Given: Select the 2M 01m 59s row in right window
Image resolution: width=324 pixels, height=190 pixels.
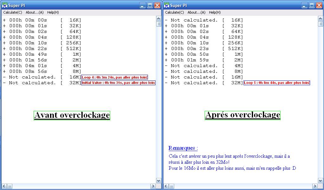Looking at the screenshot, I should [204, 60].
